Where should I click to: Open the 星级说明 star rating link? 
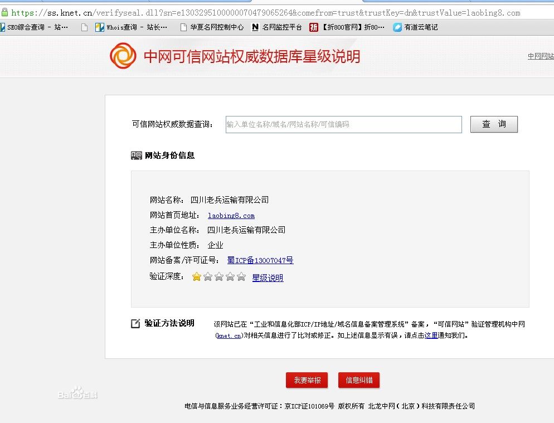(x=268, y=278)
